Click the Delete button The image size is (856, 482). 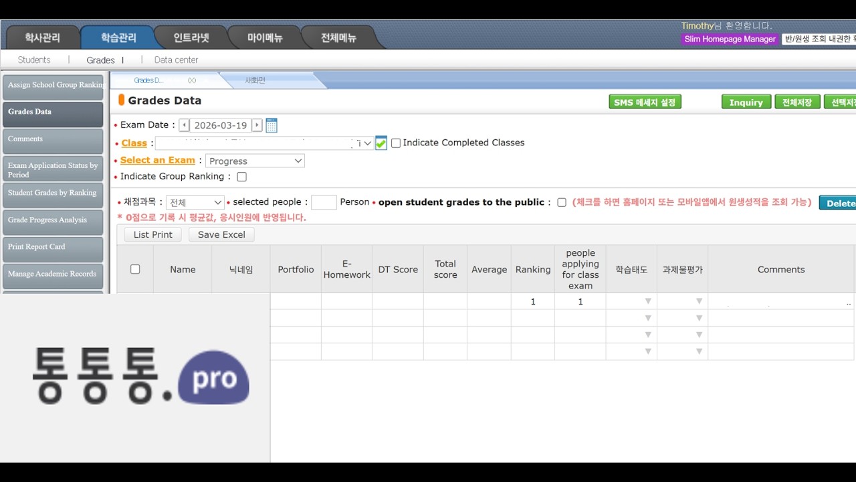coord(839,203)
